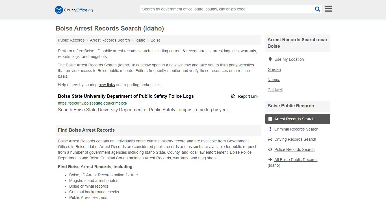Click the 'Search Boise State University' log description
This screenshot has height=217, width=386.
click(x=143, y=110)
